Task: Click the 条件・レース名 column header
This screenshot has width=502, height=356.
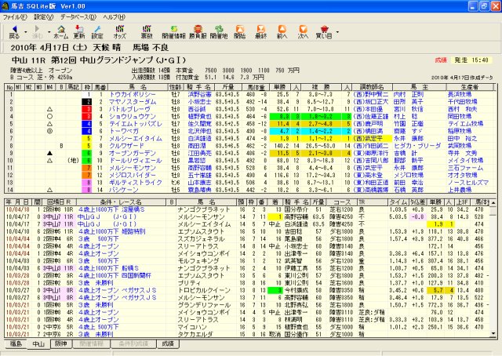Action: coord(121,202)
